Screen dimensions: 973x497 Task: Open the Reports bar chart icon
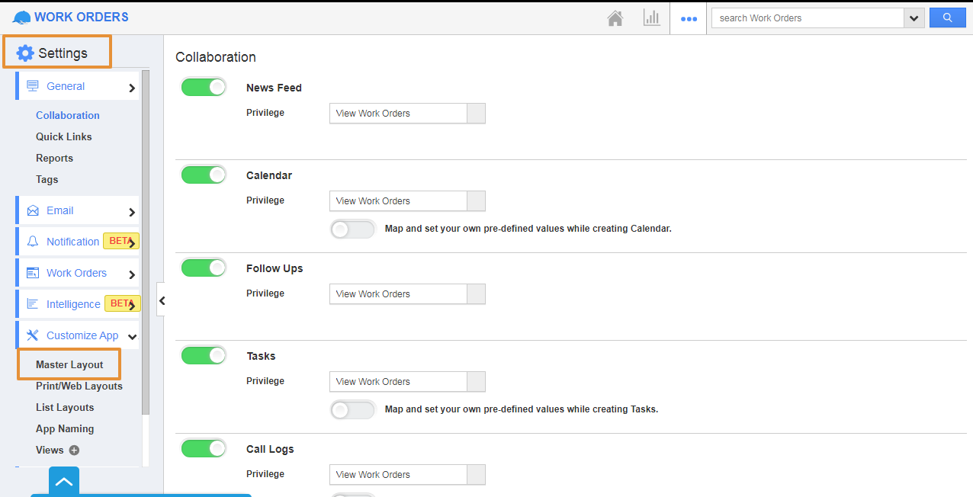pos(651,18)
